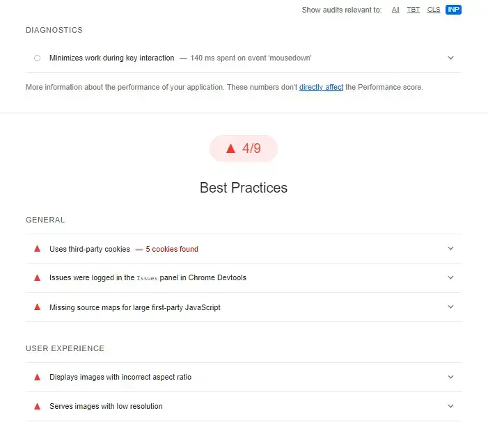Expand the Uses third-party cookies chevron
Image resolution: width=488 pixels, height=429 pixels.
450,249
